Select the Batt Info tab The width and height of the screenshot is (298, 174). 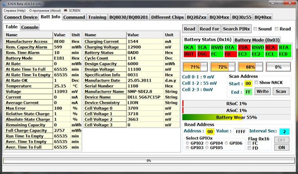(50, 17)
